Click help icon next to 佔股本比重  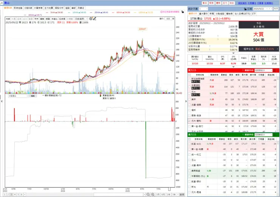pos(210,46)
